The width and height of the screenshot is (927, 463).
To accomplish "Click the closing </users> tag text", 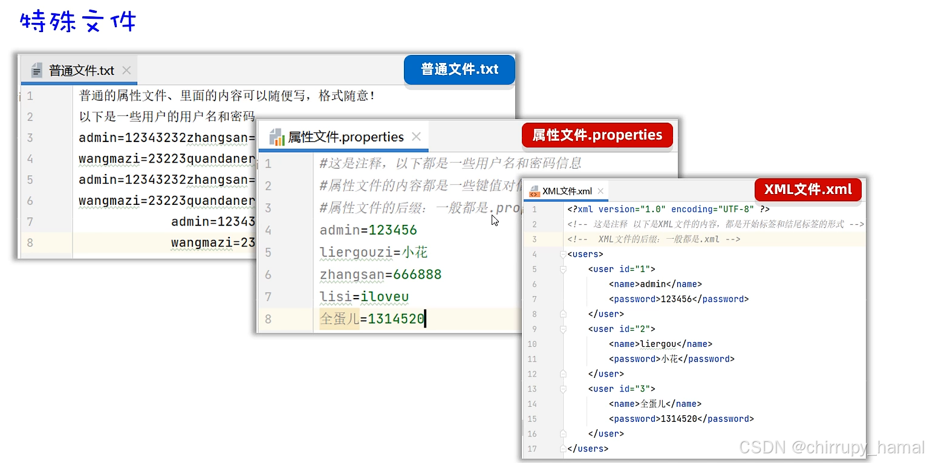I will [x=588, y=448].
